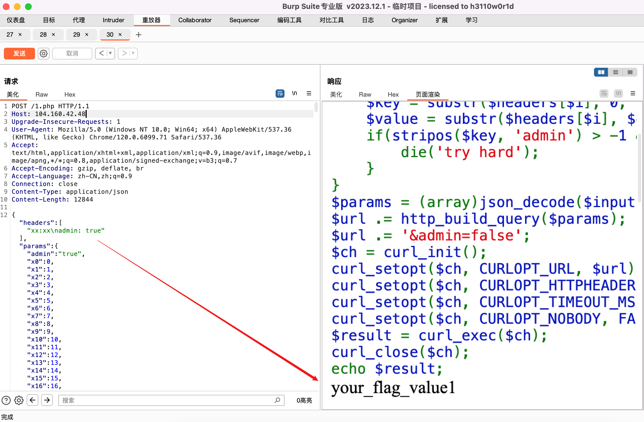Screen dimensions: 644x422
Task: Open response pane hamburger menu
Action: (633, 94)
